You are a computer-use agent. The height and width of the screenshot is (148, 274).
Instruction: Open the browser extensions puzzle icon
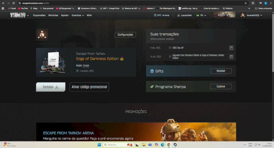coord(253,3)
